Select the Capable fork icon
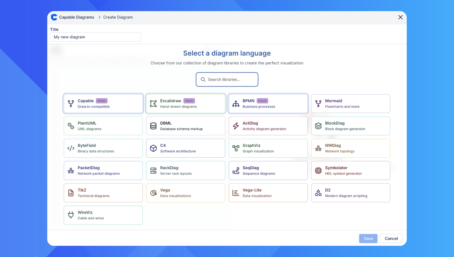This screenshot has width=454, height=257. [x=71, y=104]
